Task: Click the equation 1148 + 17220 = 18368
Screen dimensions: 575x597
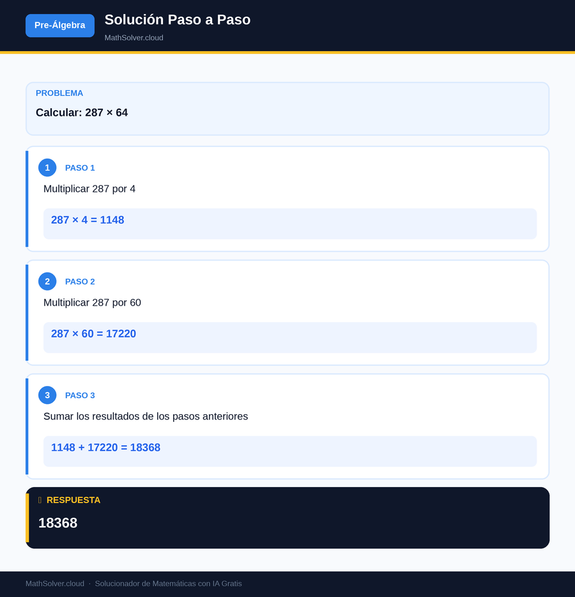Action: tap(106, 447)
